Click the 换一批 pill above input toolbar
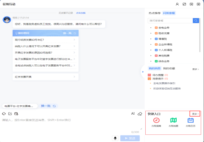 click(x=48, y=106)
